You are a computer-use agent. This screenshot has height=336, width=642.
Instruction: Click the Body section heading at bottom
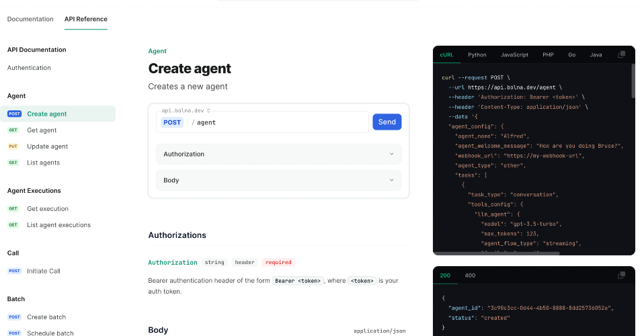tap(158, 330)
